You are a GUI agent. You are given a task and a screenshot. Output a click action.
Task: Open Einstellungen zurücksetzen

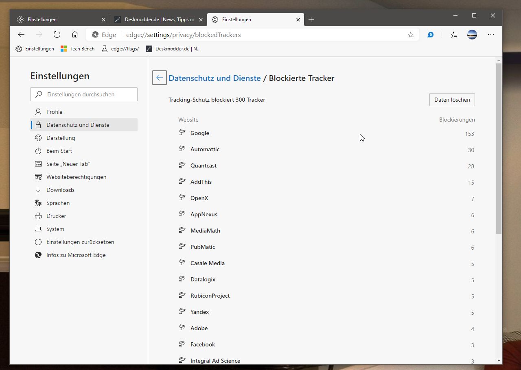pos(84,242)
